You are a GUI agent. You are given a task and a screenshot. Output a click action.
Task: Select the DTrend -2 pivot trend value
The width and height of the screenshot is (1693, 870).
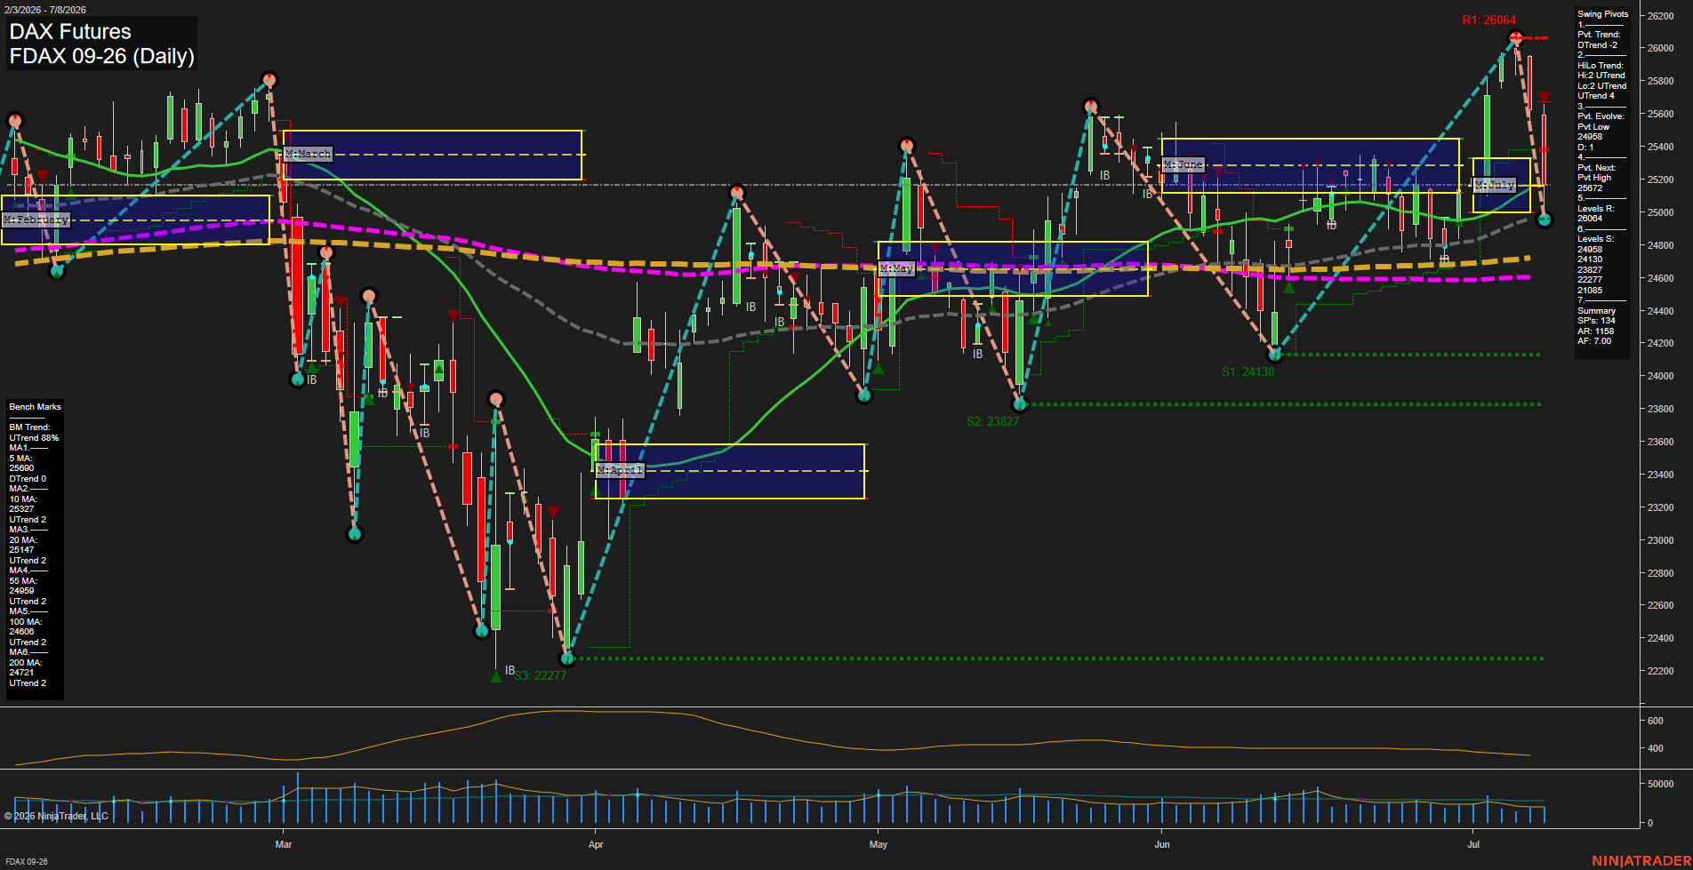click(1598, 45)
